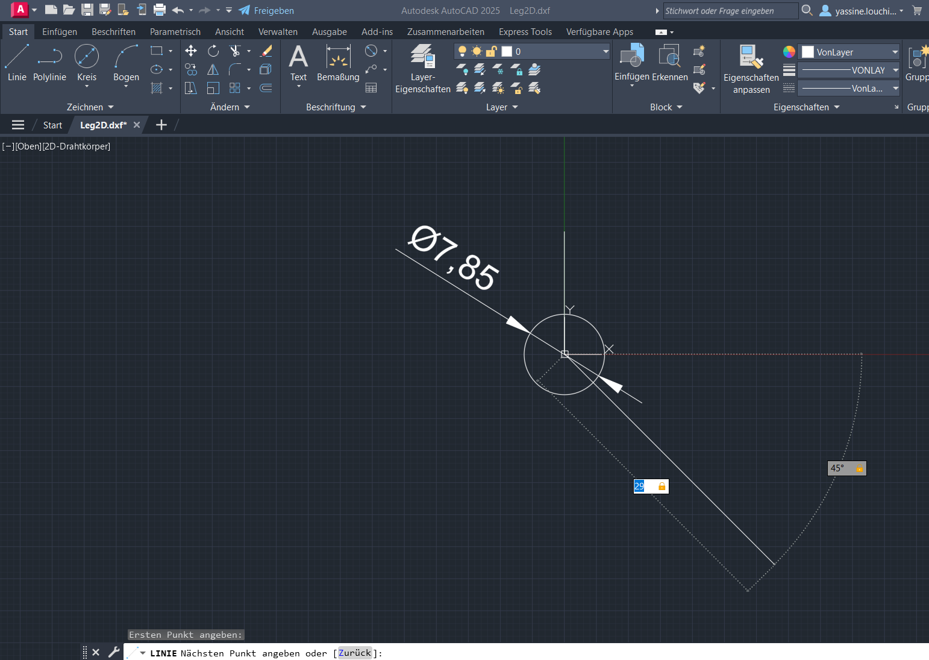Switch to the Beschriften ribbon tab
929x660 pixels.
(113, 31)
